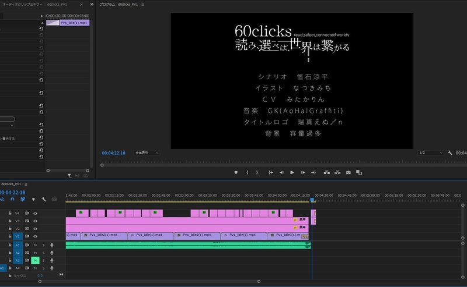Toggle linked selection in timeline
Screen dimensions: 467x287
pos(23,199)
